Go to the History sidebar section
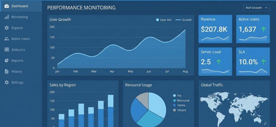Image resolution: width=276 pixels, height=127 pixels. point(17,71)
